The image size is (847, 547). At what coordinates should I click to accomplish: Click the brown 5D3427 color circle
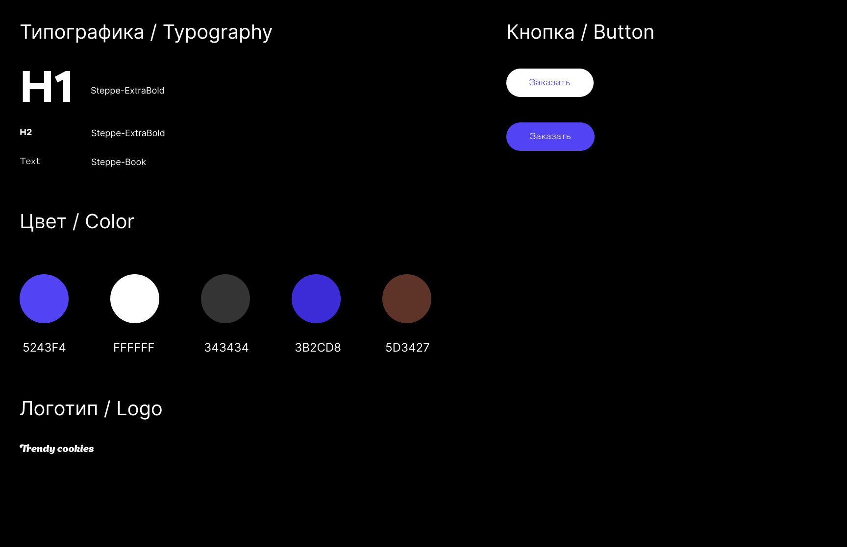(407, 299)
